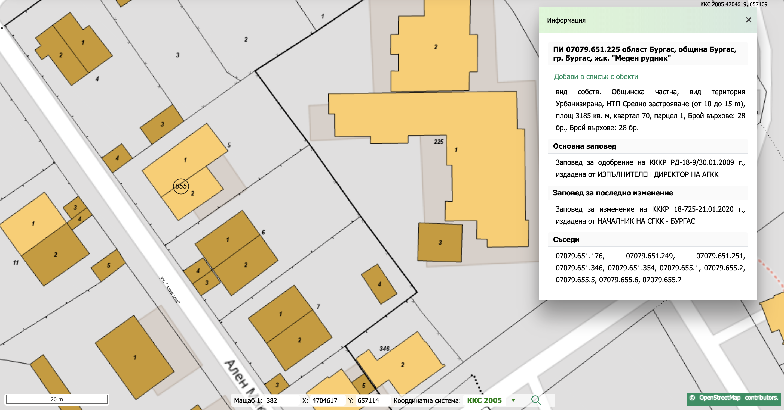Click the 'ул. Ален мак' street label
Image resolution: width=784 pixels, height=410 pixels.
coord(170,290)
